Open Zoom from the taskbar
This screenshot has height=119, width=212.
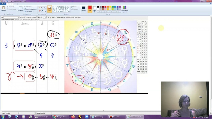[x=87, y=117]
